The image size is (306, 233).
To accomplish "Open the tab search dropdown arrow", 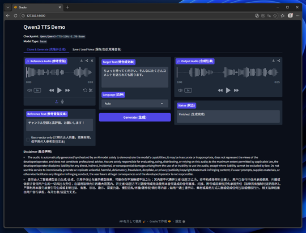I will pos(8,7).
